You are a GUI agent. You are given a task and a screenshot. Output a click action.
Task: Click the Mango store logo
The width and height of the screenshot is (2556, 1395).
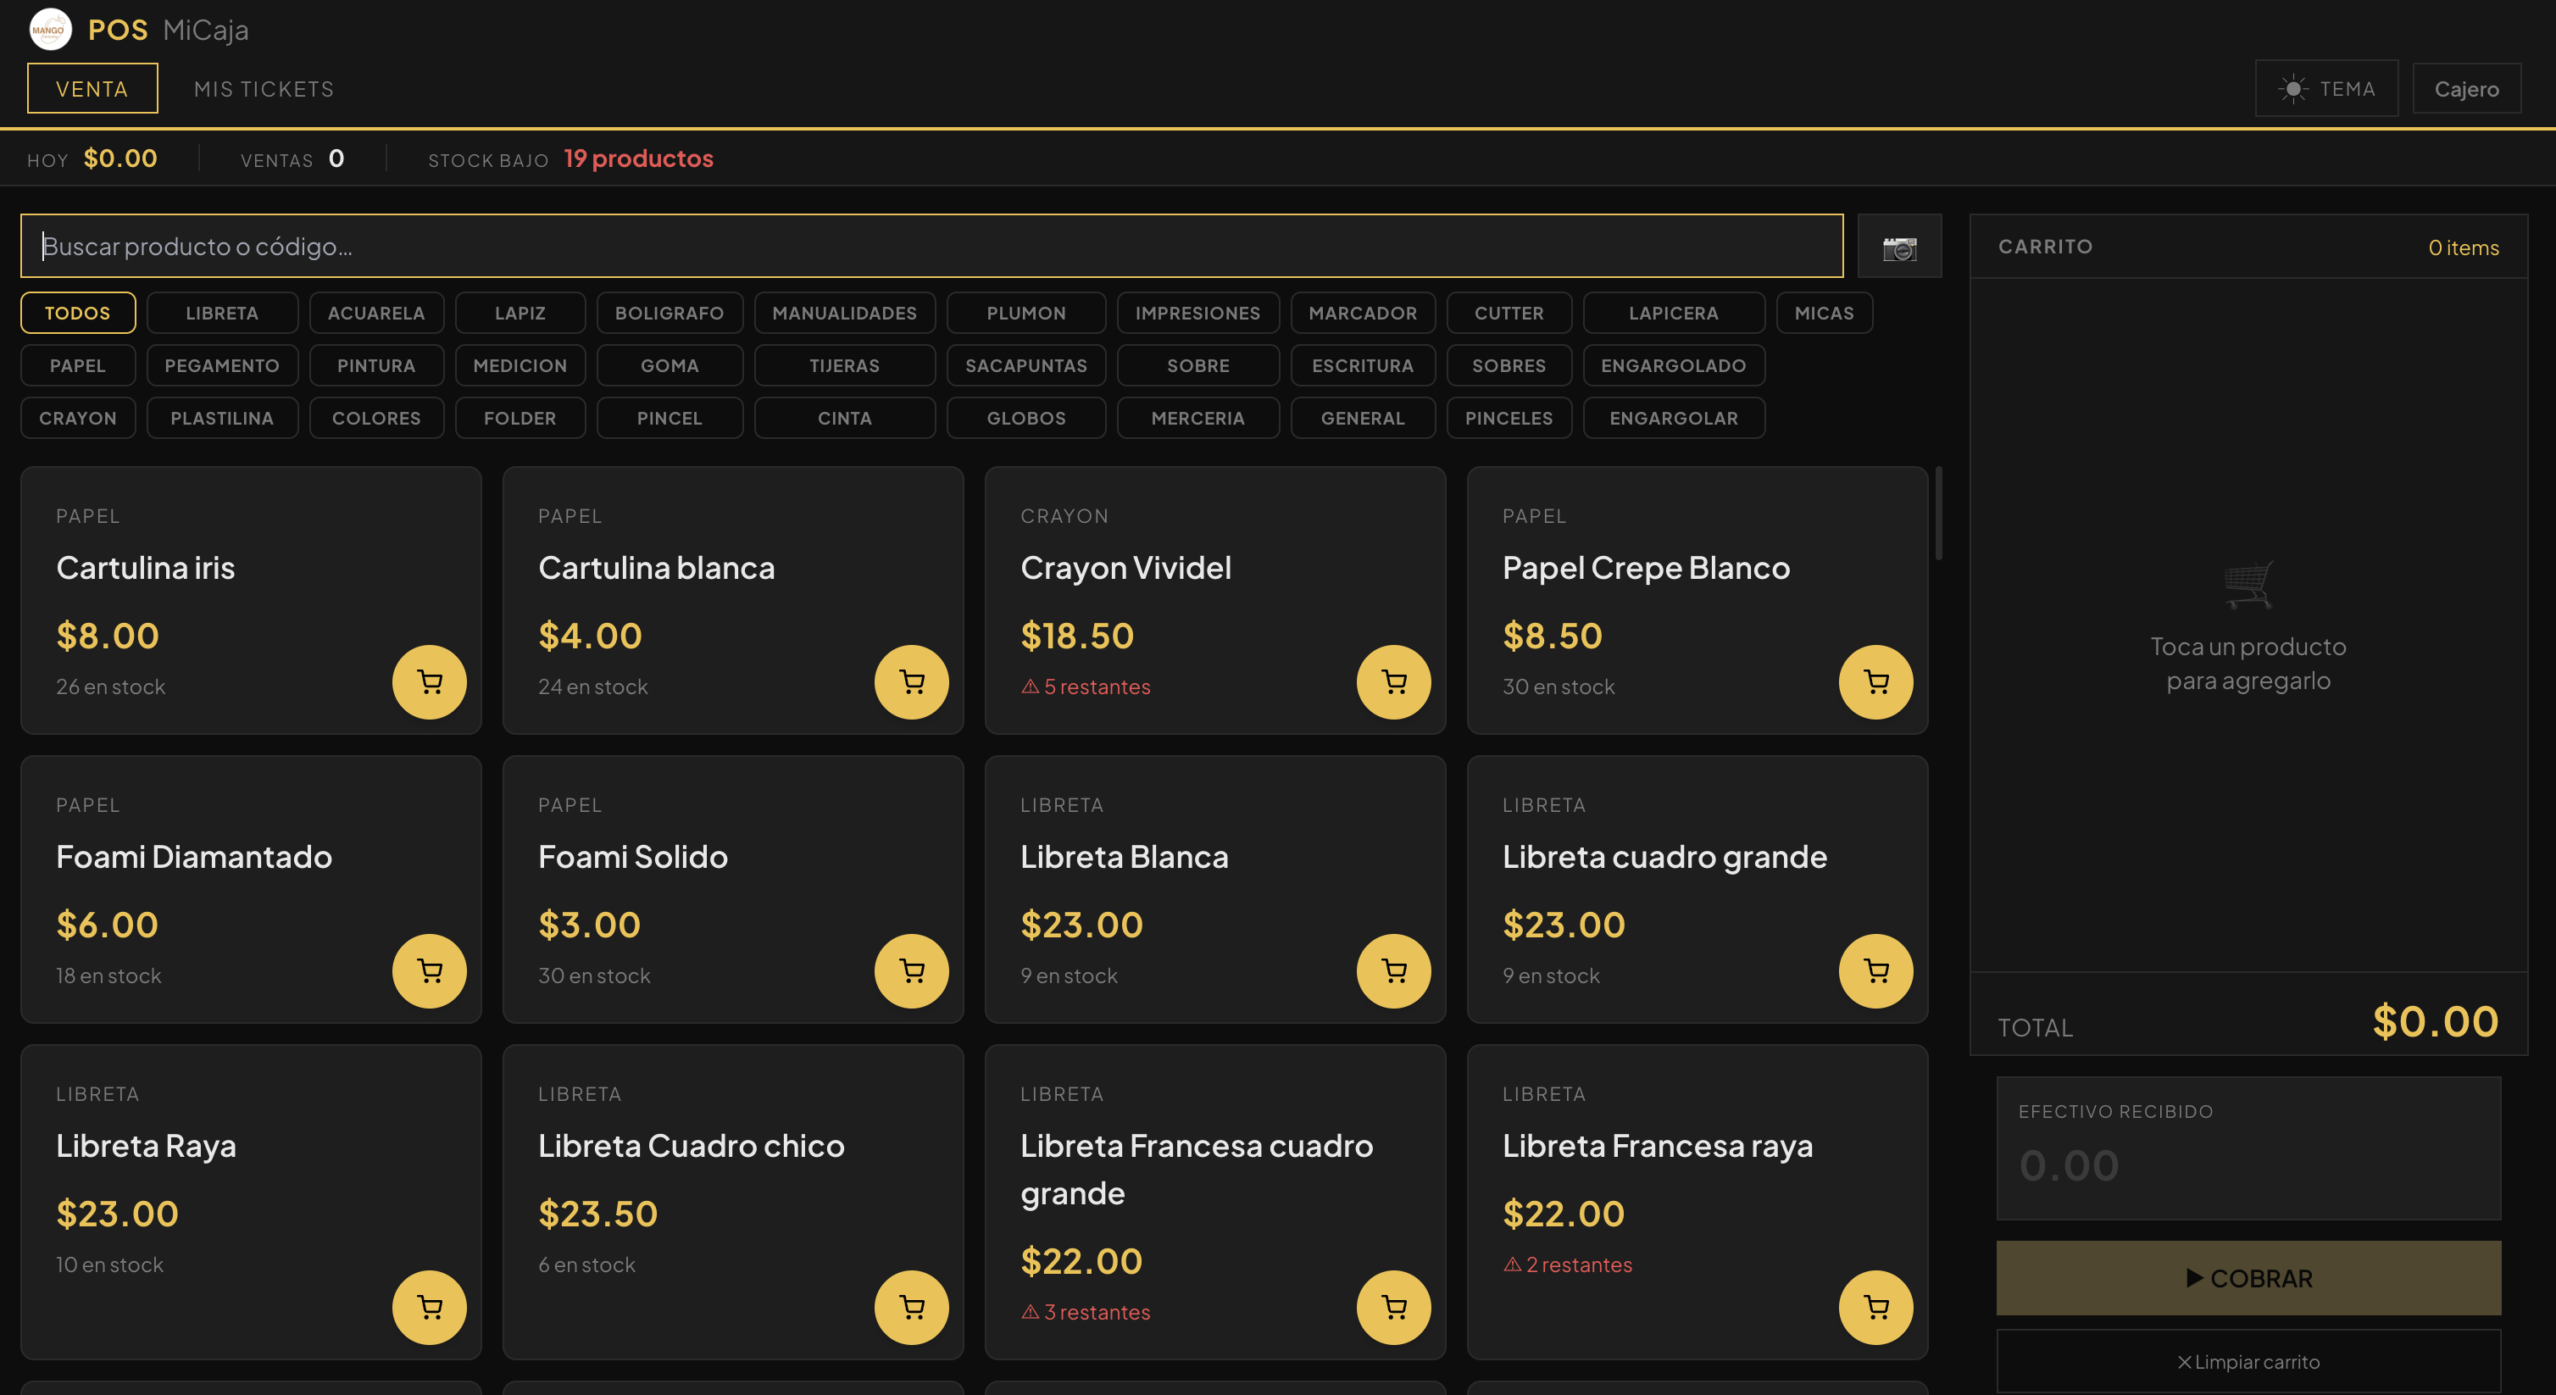click(x=50, y=30)
